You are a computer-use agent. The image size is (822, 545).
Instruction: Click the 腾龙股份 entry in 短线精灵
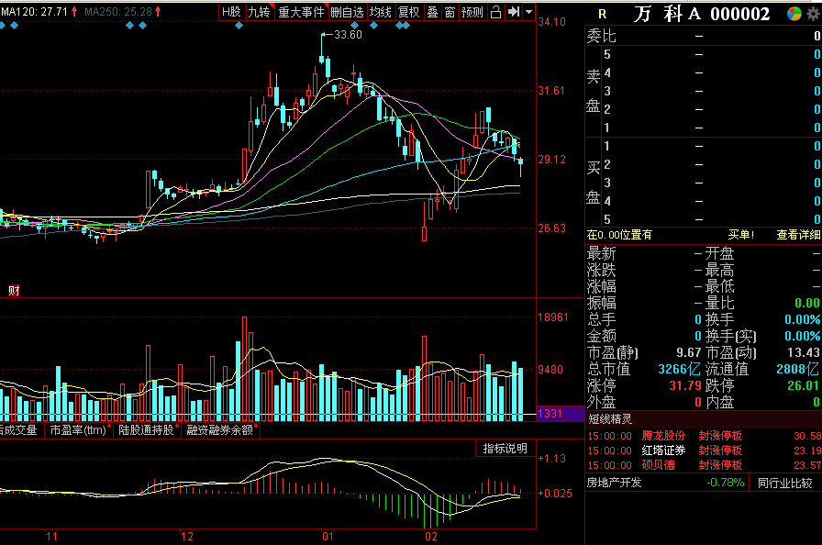663,436
